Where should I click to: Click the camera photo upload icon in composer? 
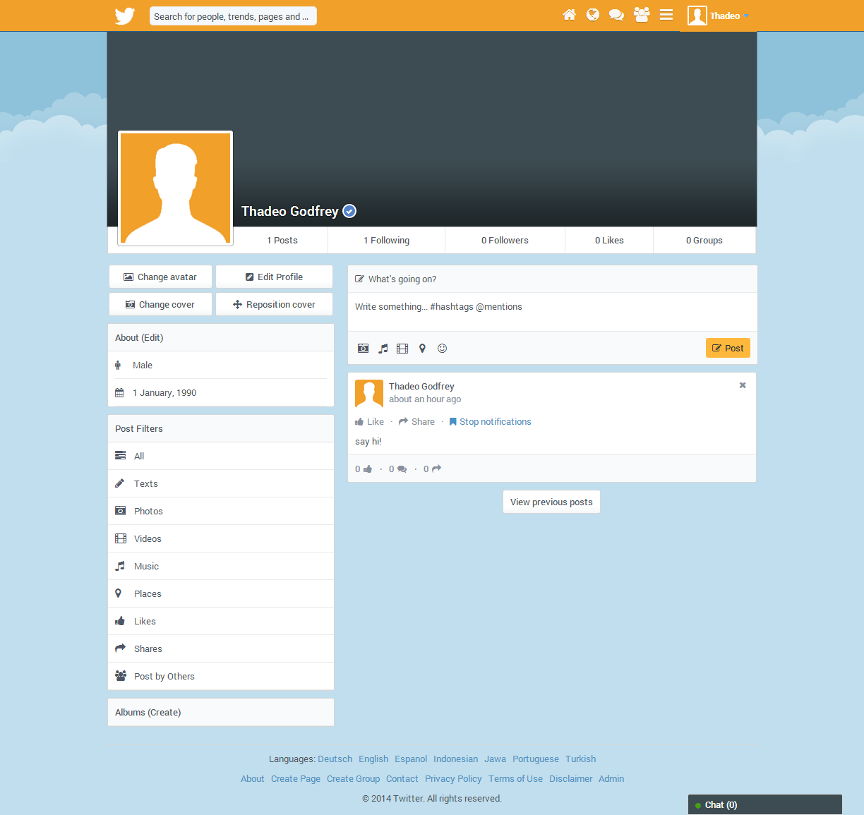(x=363, y=349)
